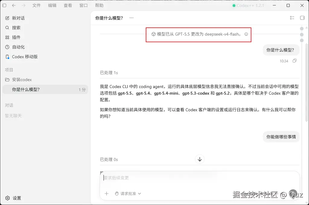Click the hand icon beside 请求批准
Screen dimensions: 309x205
click(x=117, y=194)
